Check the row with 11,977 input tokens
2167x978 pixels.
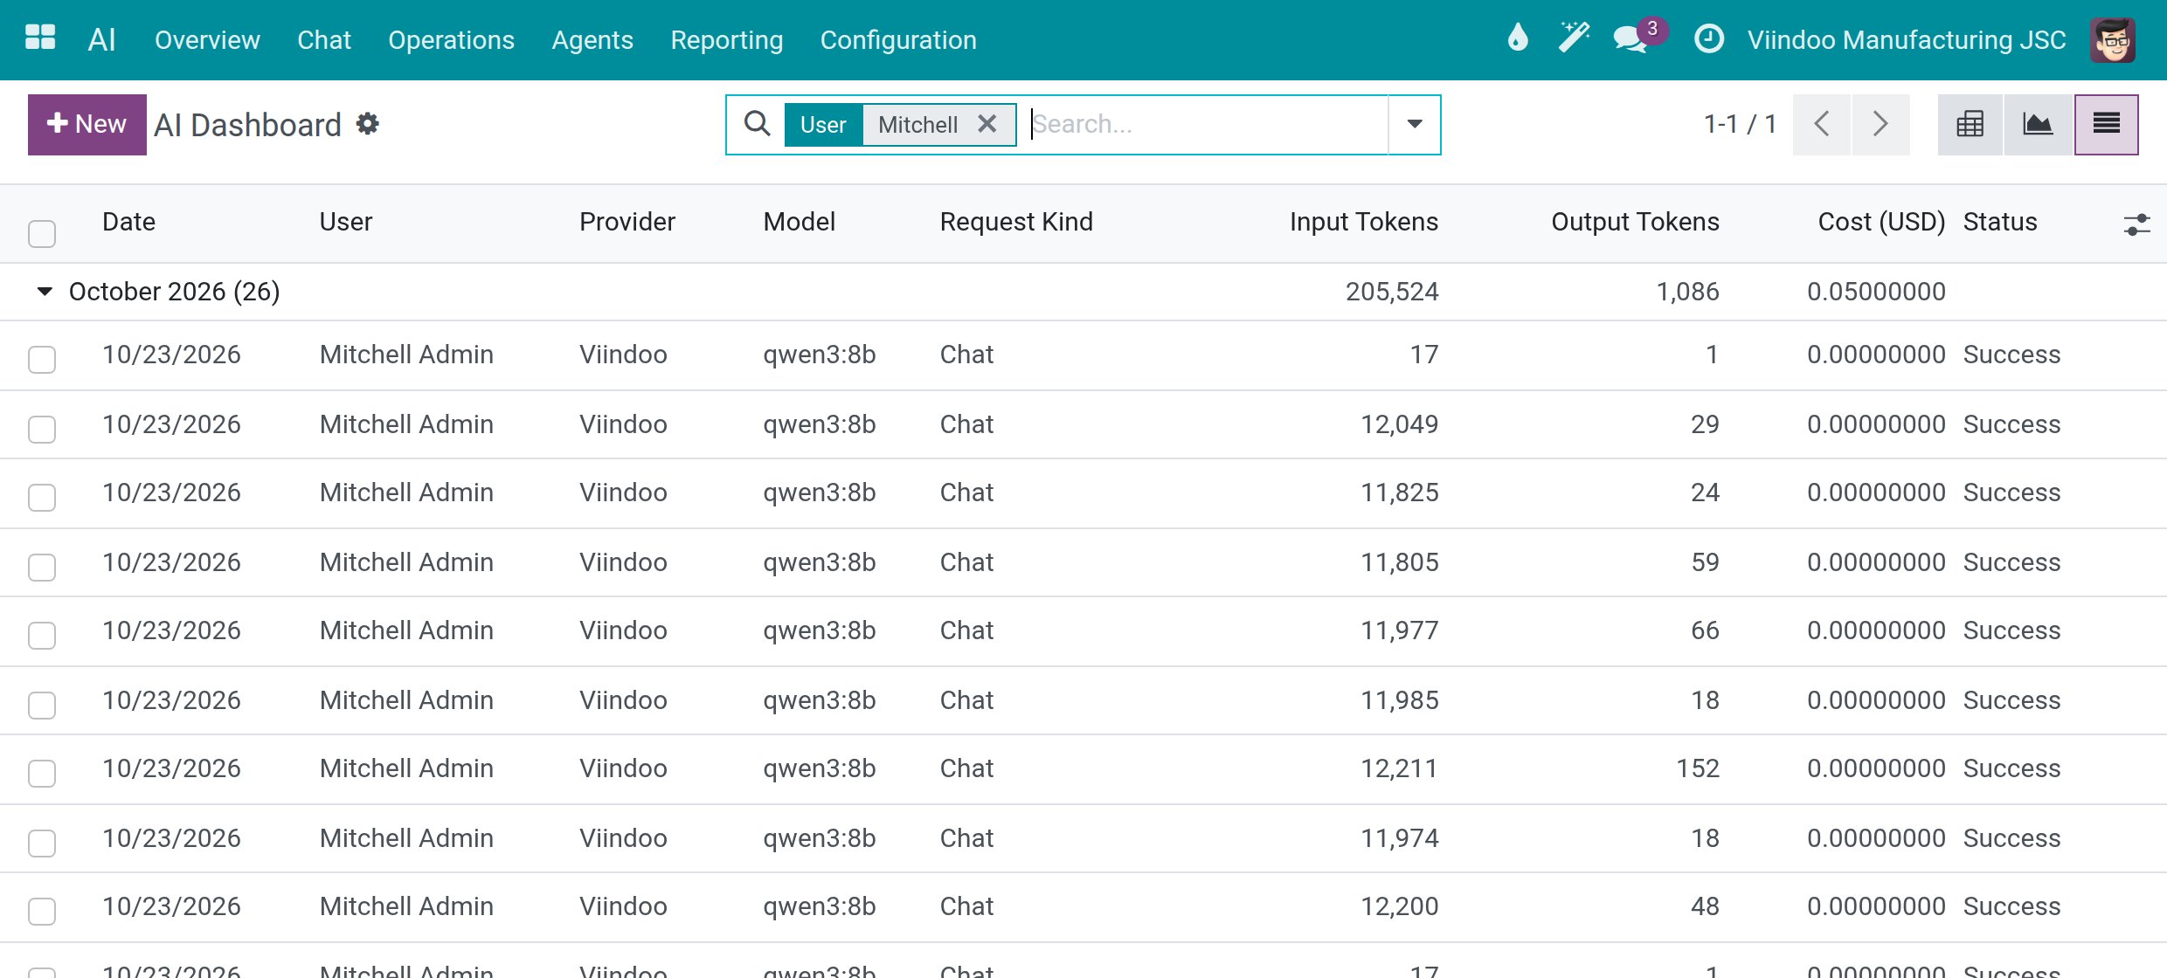coord(42,635)
